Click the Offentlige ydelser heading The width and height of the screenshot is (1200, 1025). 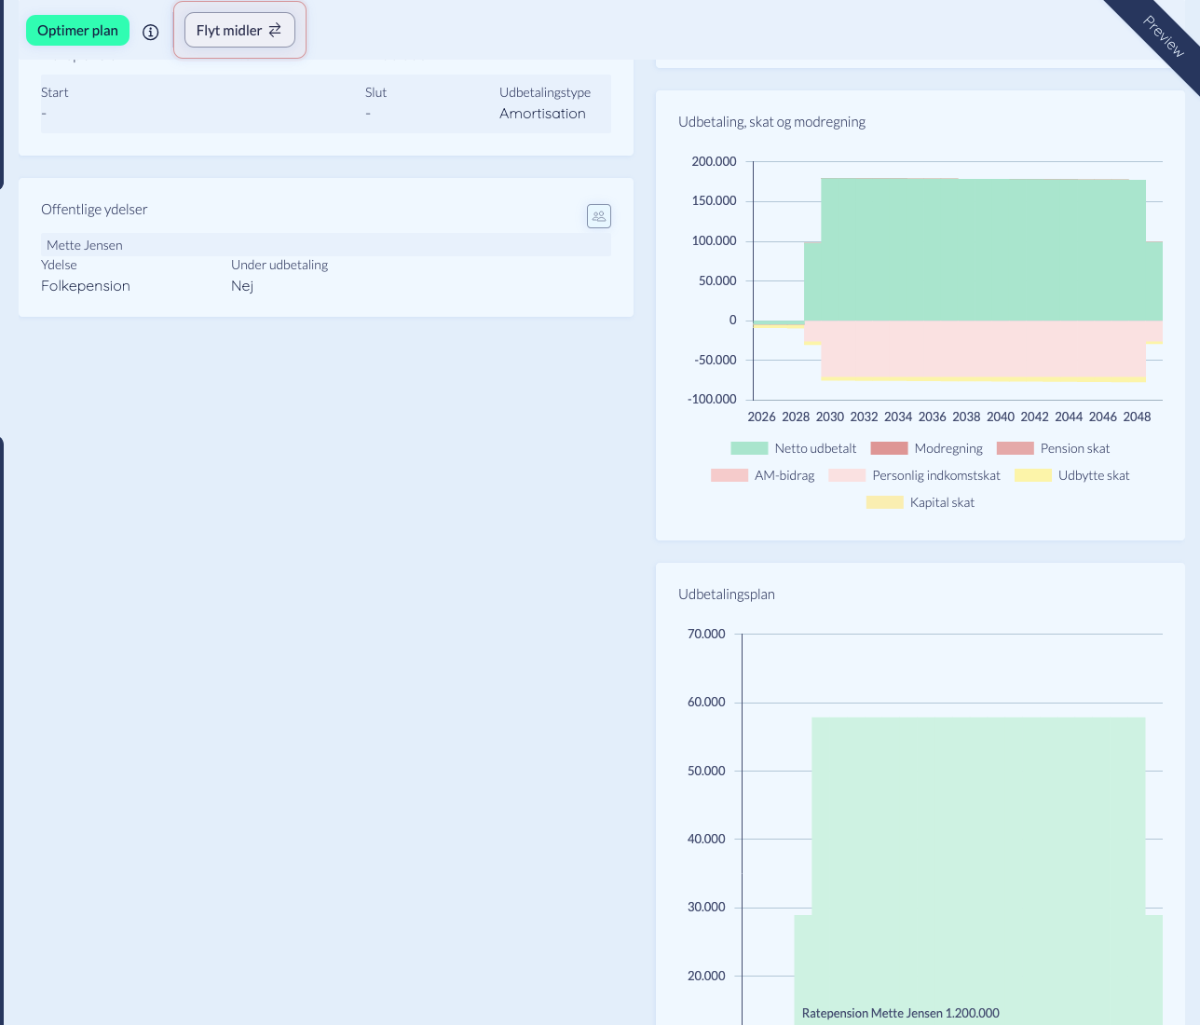tap(94, 210)
